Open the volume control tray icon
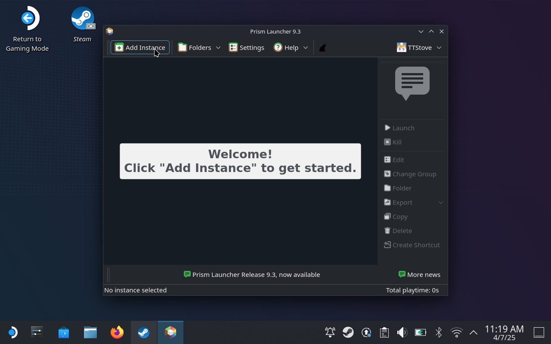The image size is (551, 344). point(402,332)
